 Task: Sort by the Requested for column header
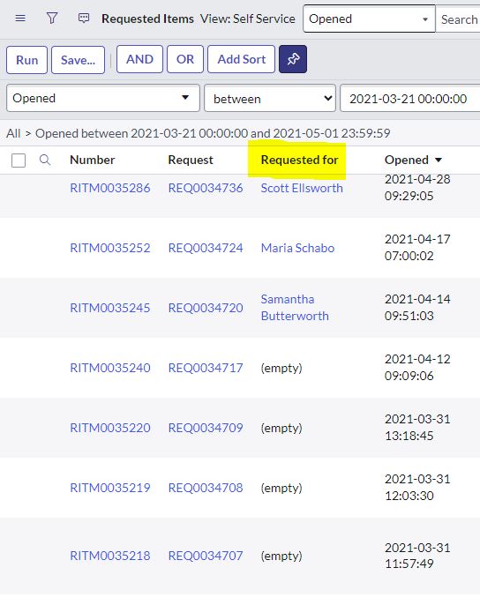pos(299,160)
